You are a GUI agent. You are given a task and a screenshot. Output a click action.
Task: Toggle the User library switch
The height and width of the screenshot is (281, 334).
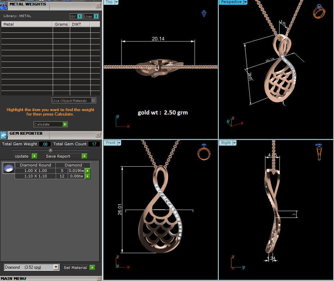coord(91,16)
